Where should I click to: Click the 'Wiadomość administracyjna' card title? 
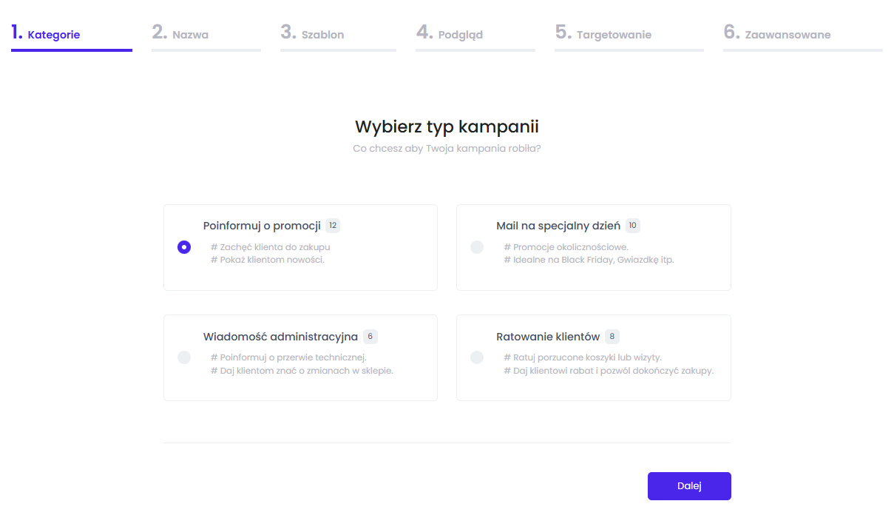point(280,337)
